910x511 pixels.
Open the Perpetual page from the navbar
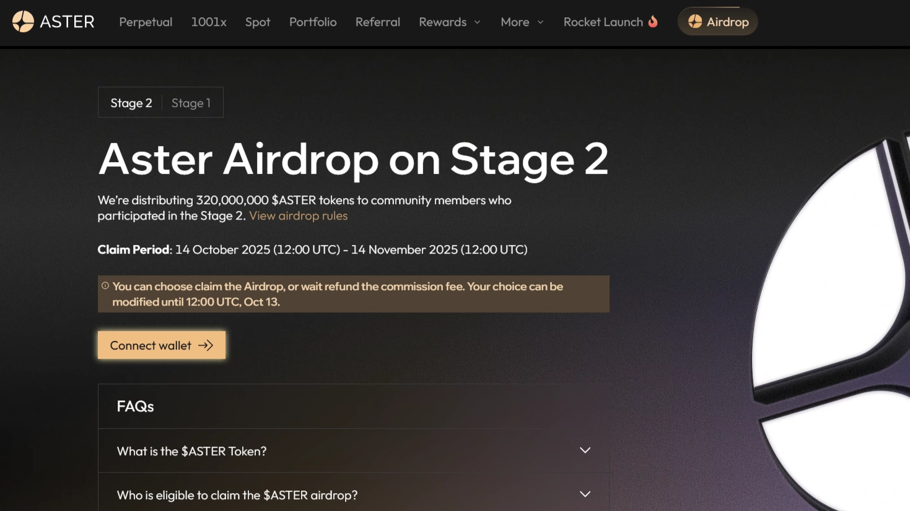146,22
